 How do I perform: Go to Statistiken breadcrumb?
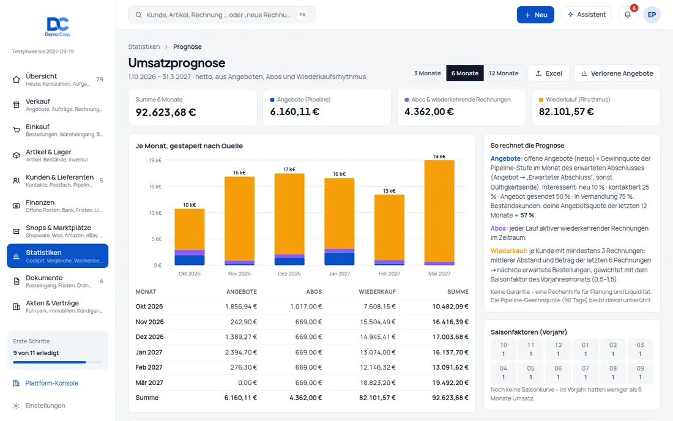144,47
